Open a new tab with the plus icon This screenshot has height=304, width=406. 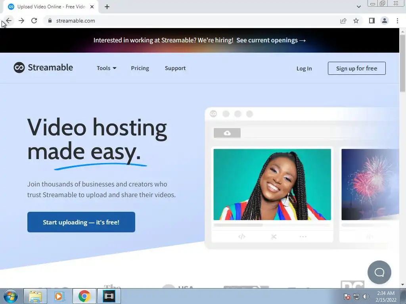click(x=107, y=7)
